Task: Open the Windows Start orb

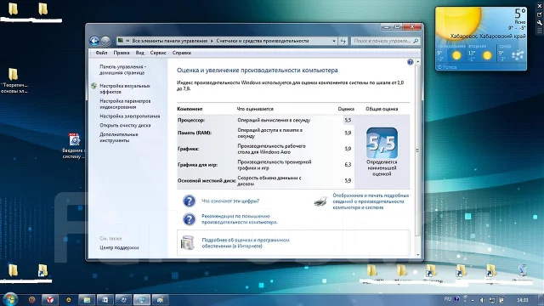Action: (10, 299)
